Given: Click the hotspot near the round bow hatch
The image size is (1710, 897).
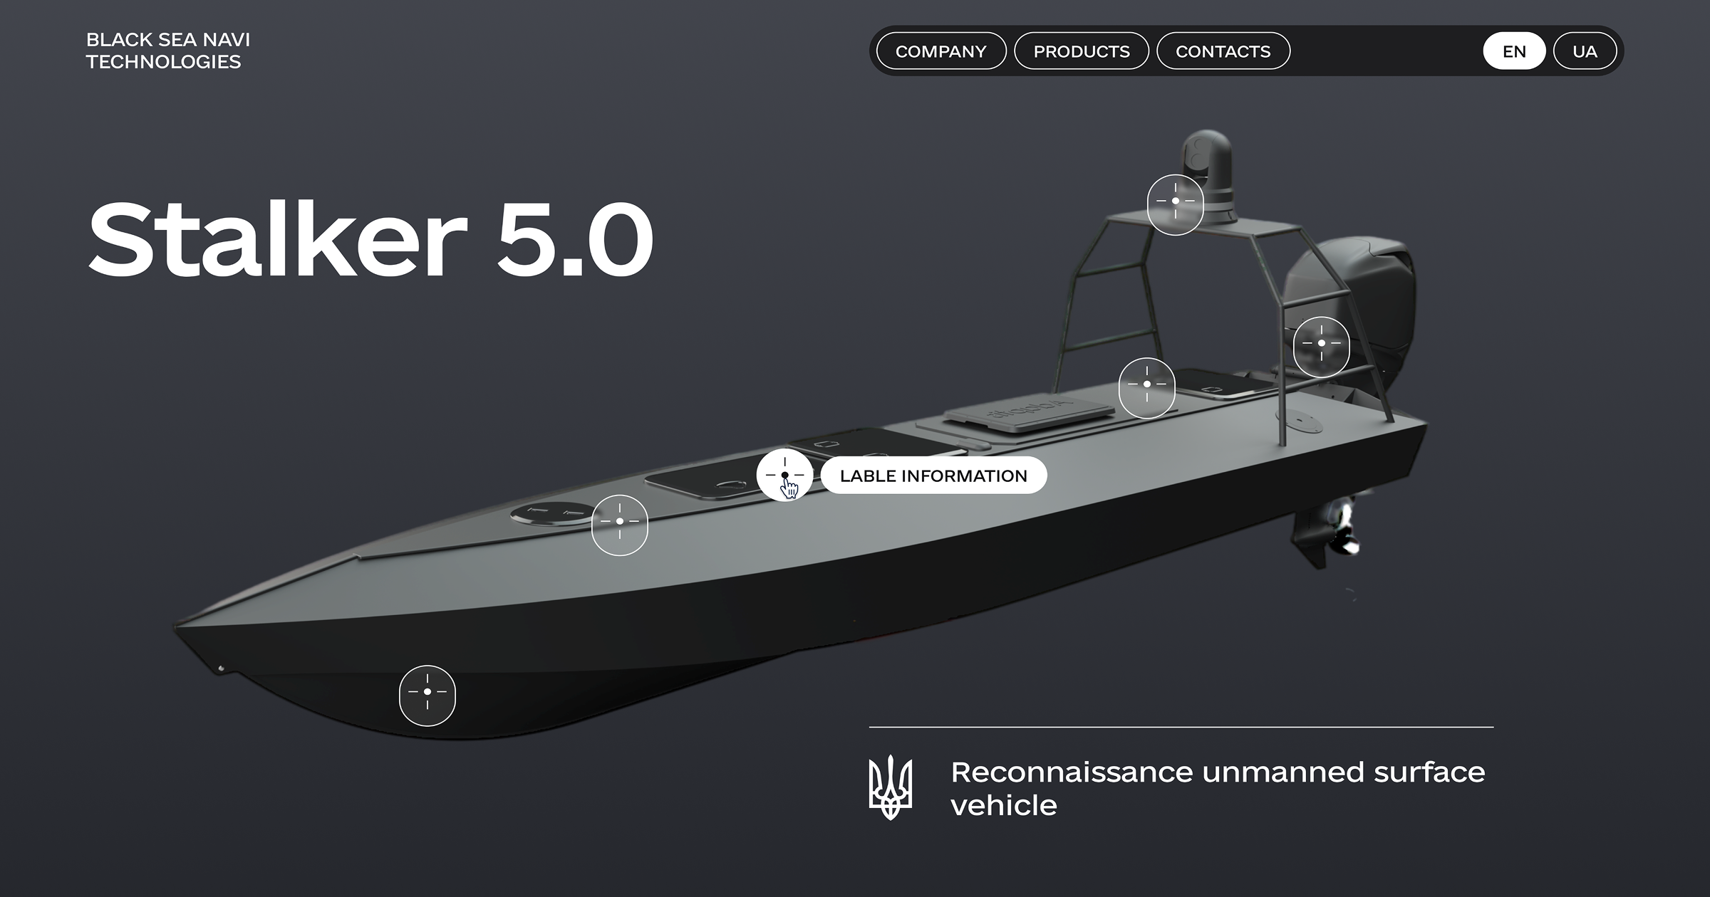Looking at the screenshot, I should click(x=619, y=522).
